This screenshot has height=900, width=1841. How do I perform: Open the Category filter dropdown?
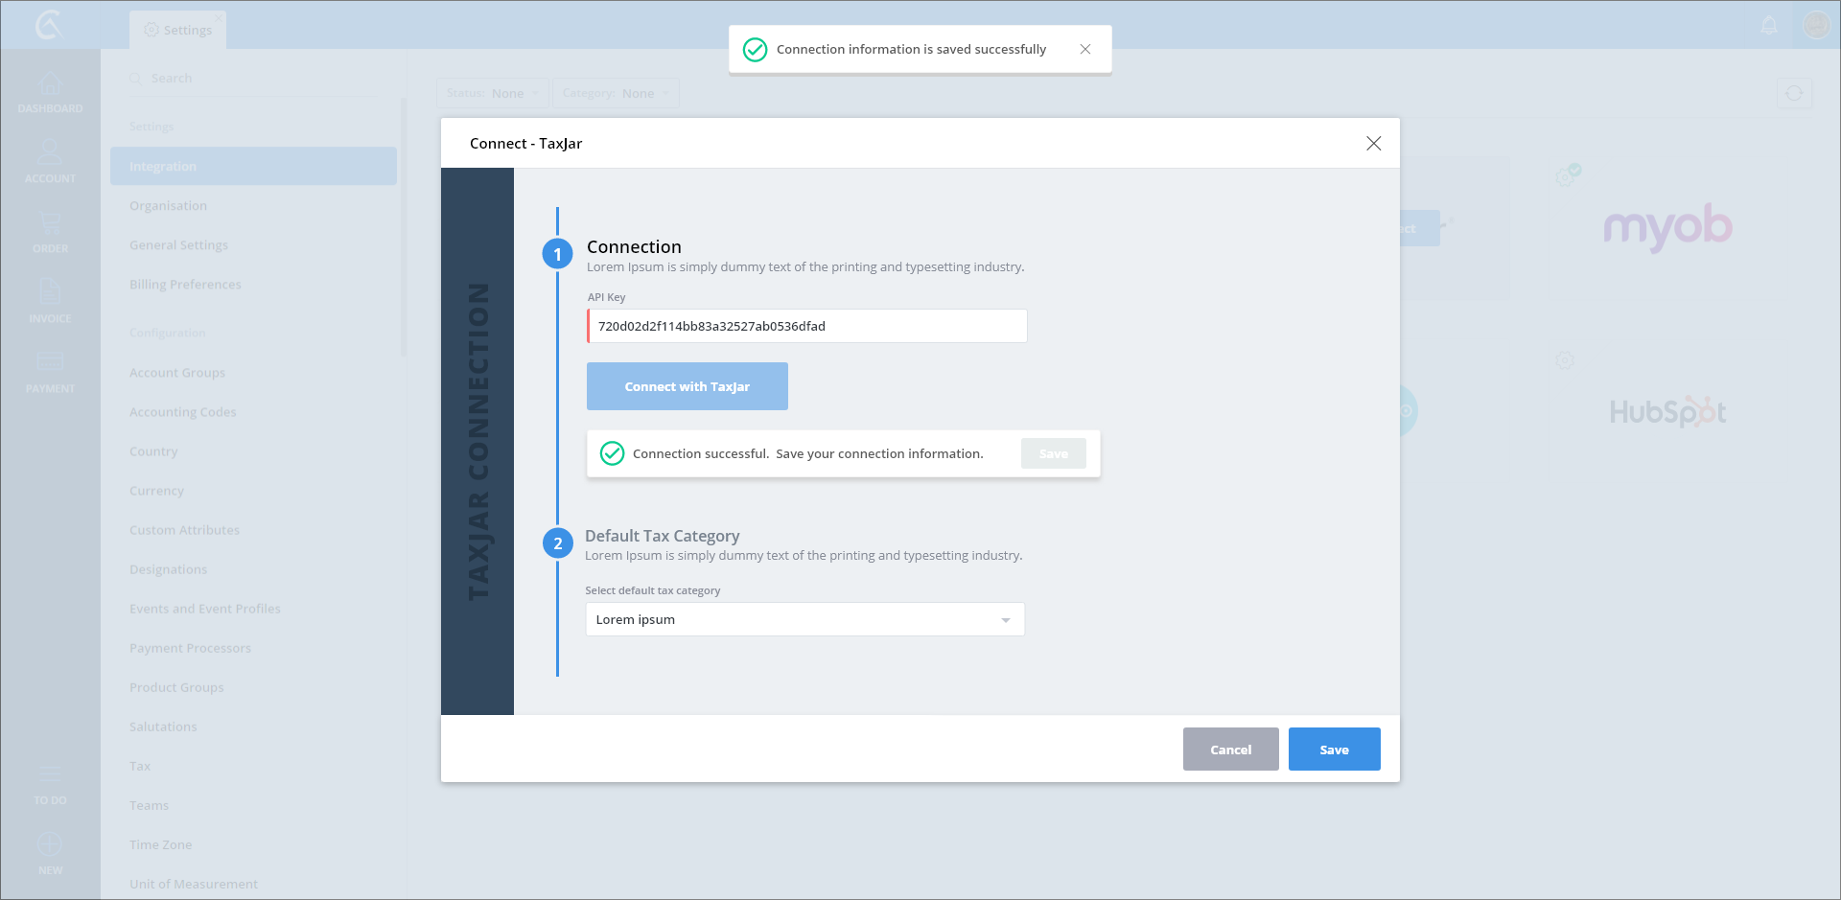(616, 93)
